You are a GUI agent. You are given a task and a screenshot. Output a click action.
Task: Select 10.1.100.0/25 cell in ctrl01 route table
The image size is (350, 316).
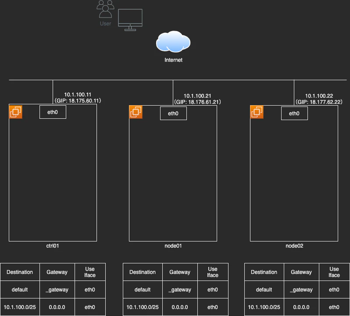click(x=20, y=307)
